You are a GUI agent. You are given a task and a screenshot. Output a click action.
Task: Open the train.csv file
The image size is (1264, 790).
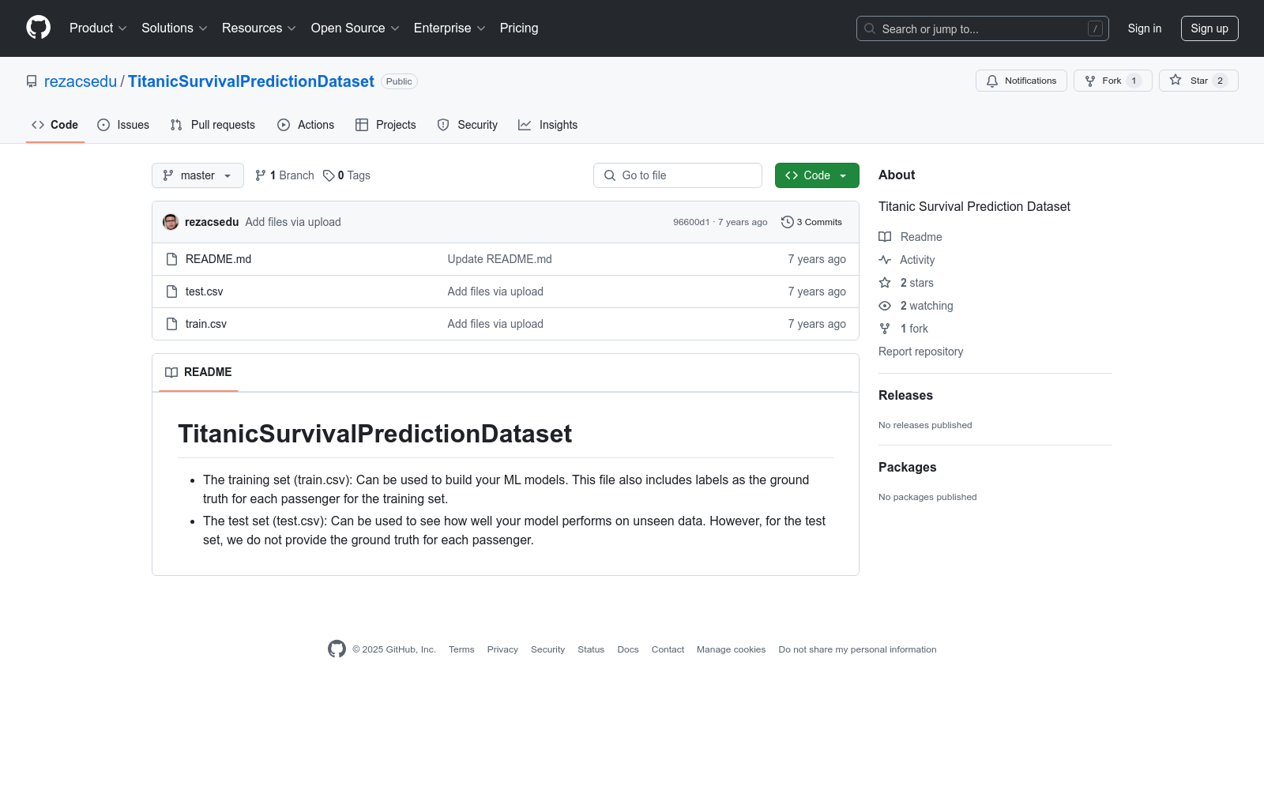(206, 324)
